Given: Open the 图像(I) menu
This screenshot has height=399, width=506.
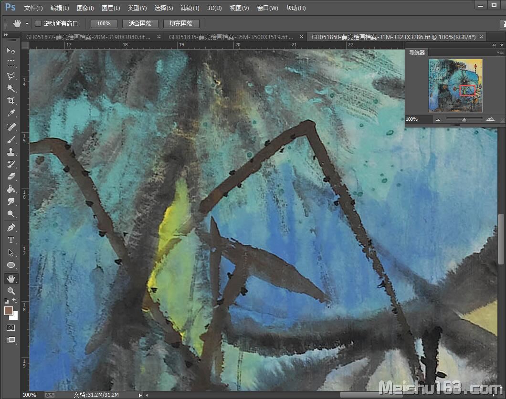Looking at the screenshot, I should coord(85,8).
